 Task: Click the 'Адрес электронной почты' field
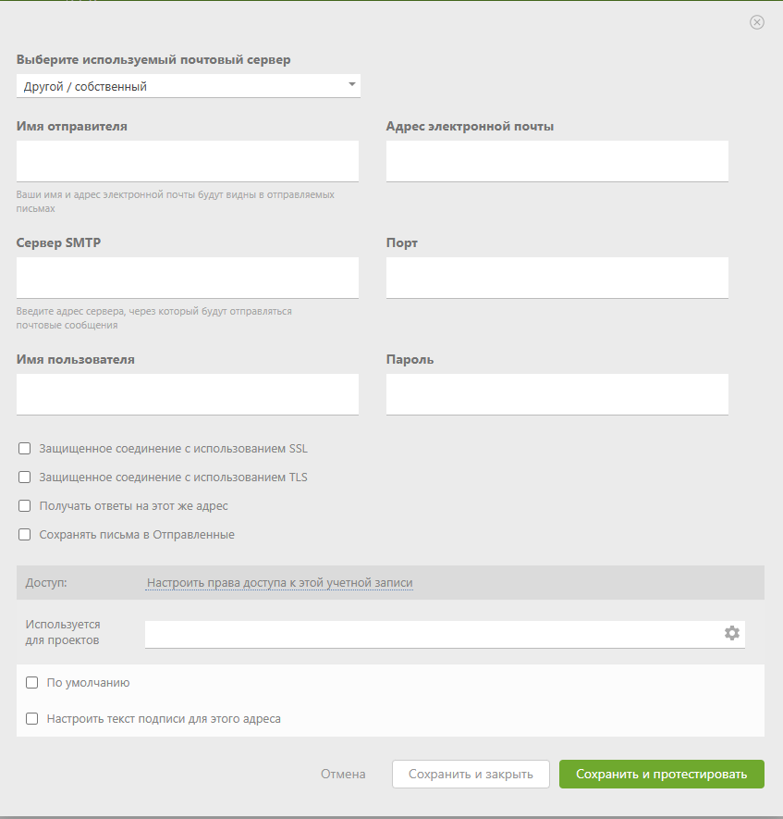[557, 161]
